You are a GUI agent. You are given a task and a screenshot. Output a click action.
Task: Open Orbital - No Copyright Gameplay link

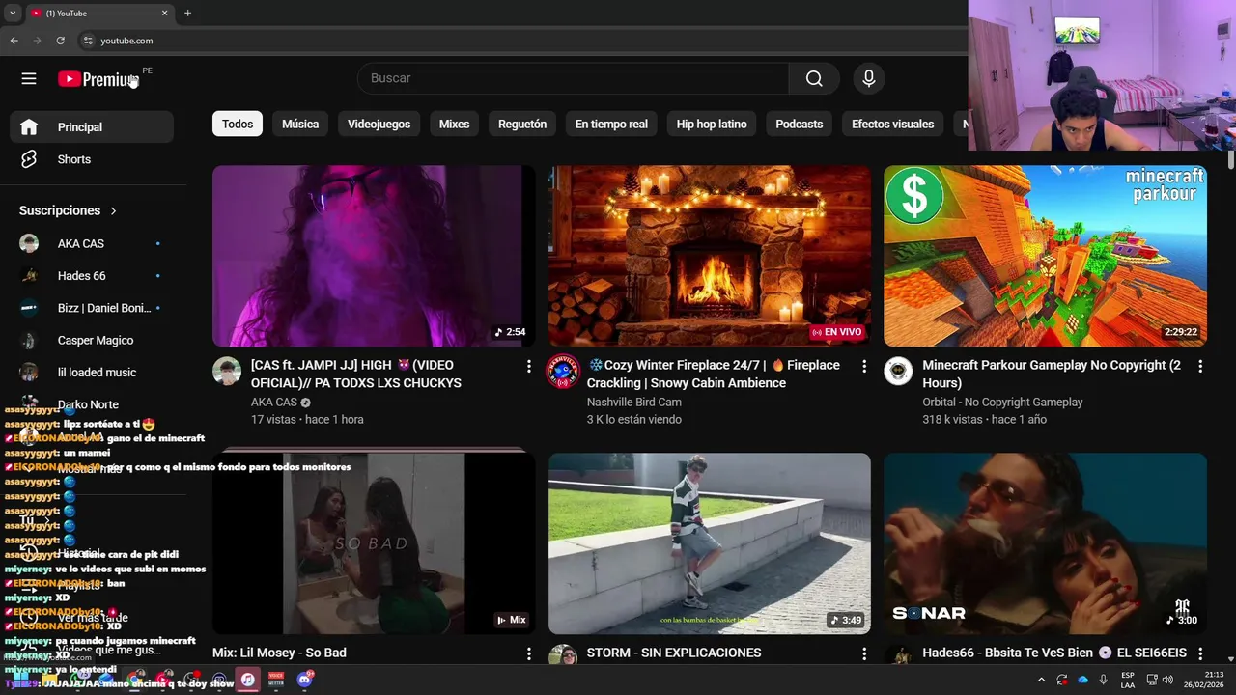tap(1002, 403)
